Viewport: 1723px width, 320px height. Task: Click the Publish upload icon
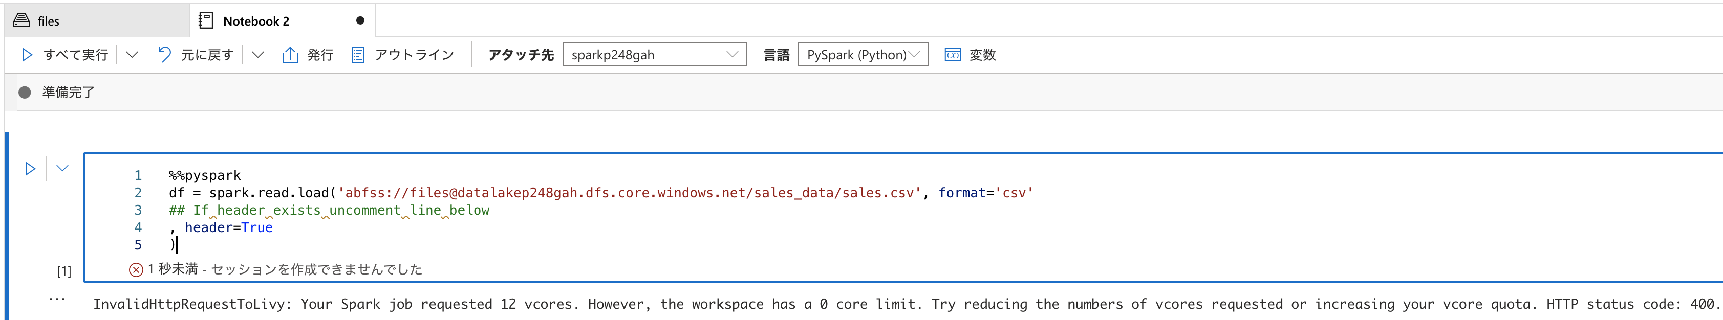coord(290,55)
